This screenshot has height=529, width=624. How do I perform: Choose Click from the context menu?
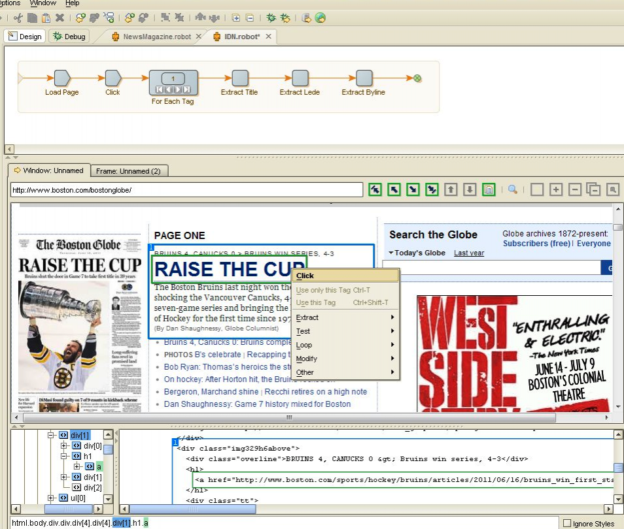[x=345, y=276]
